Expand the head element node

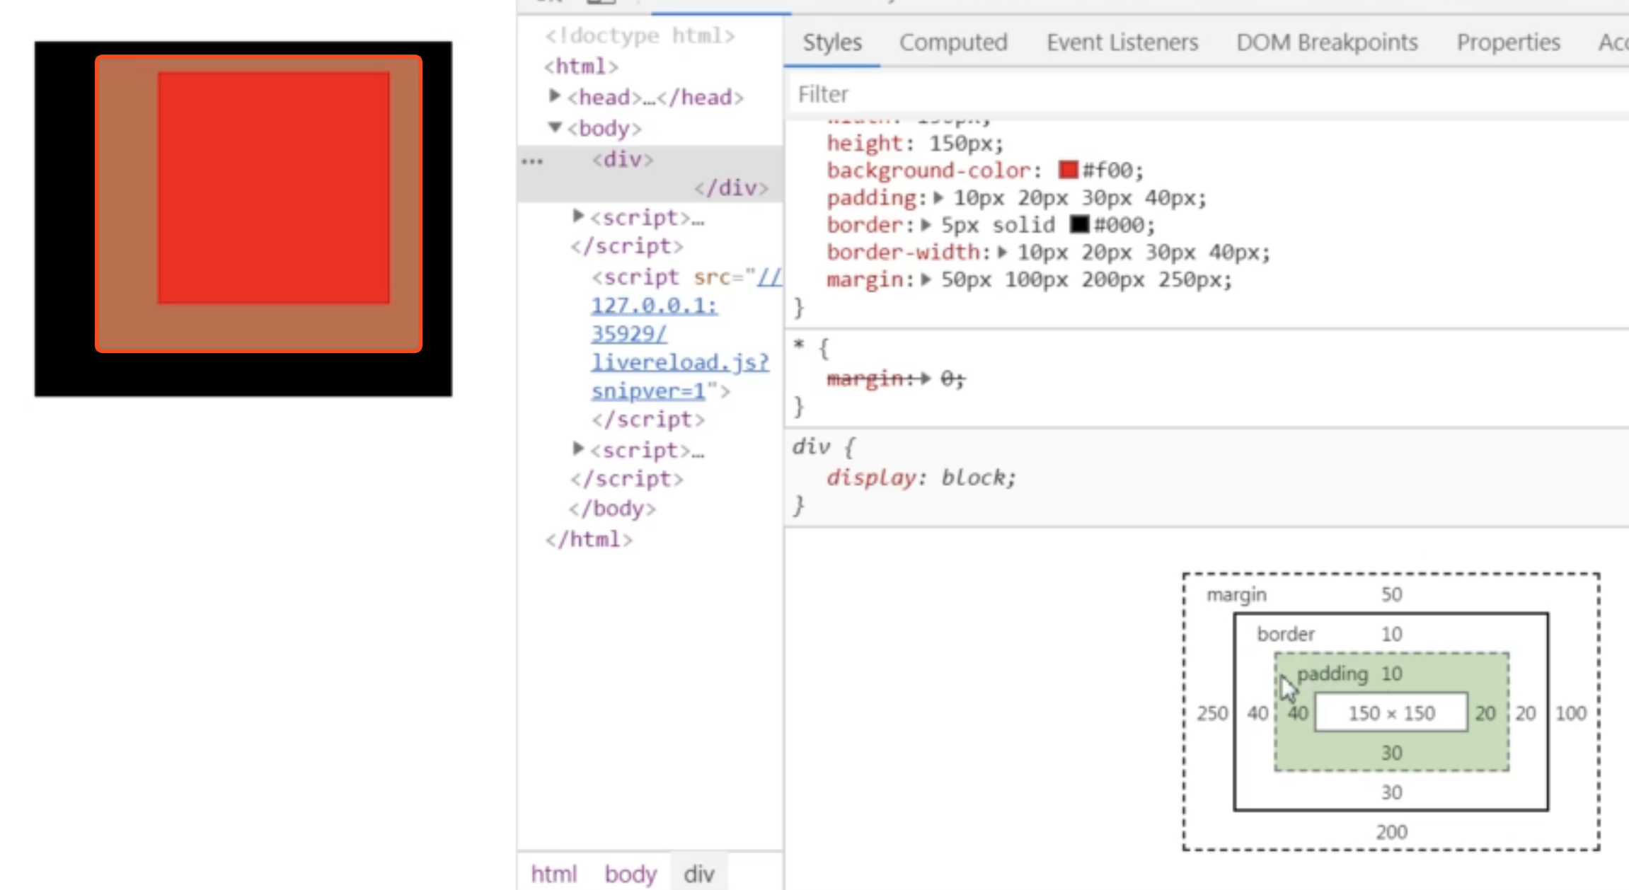(x=555, y=96)
